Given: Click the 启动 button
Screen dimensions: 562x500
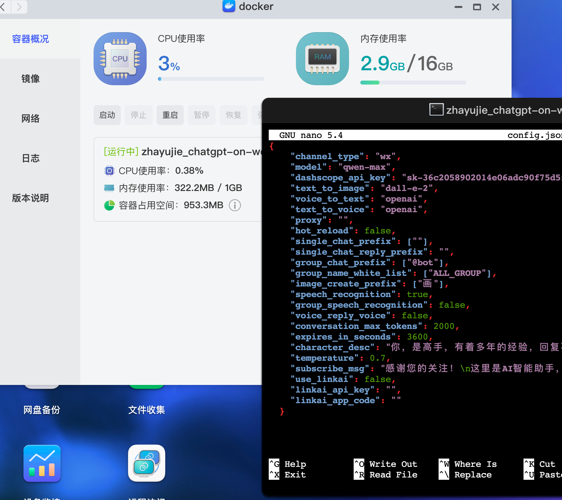Looking at the screenshot, I should [x=107, y=115].
